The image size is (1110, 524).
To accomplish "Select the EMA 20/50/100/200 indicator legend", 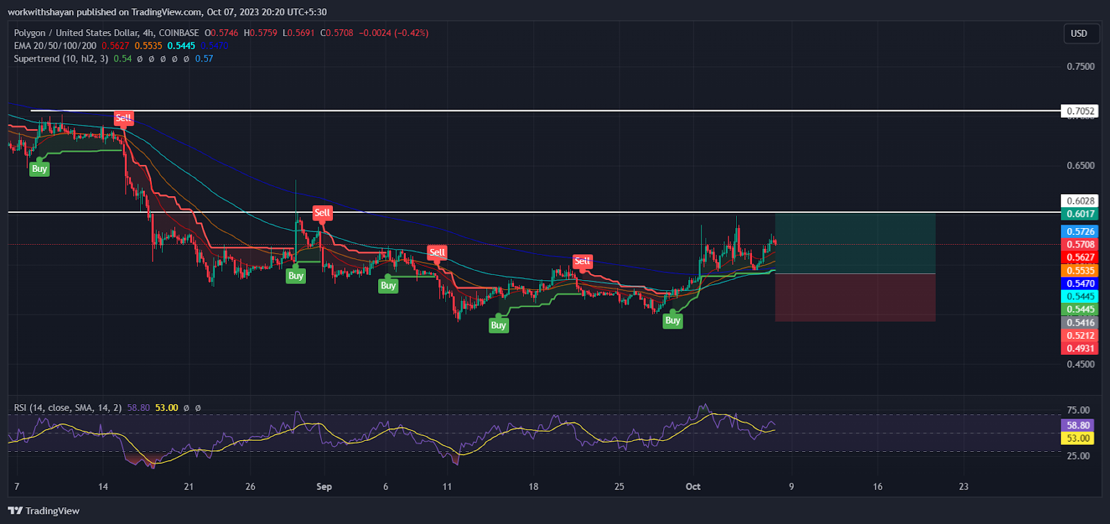I will point(55,46).
